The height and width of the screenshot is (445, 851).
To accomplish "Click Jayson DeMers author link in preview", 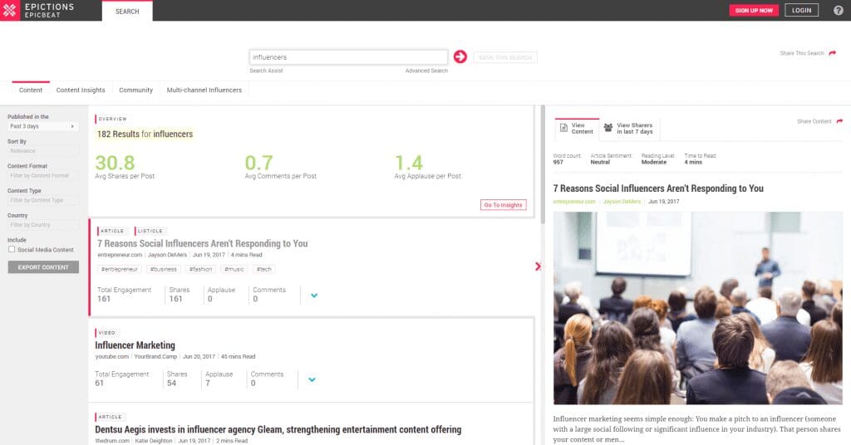I will 622,202.
